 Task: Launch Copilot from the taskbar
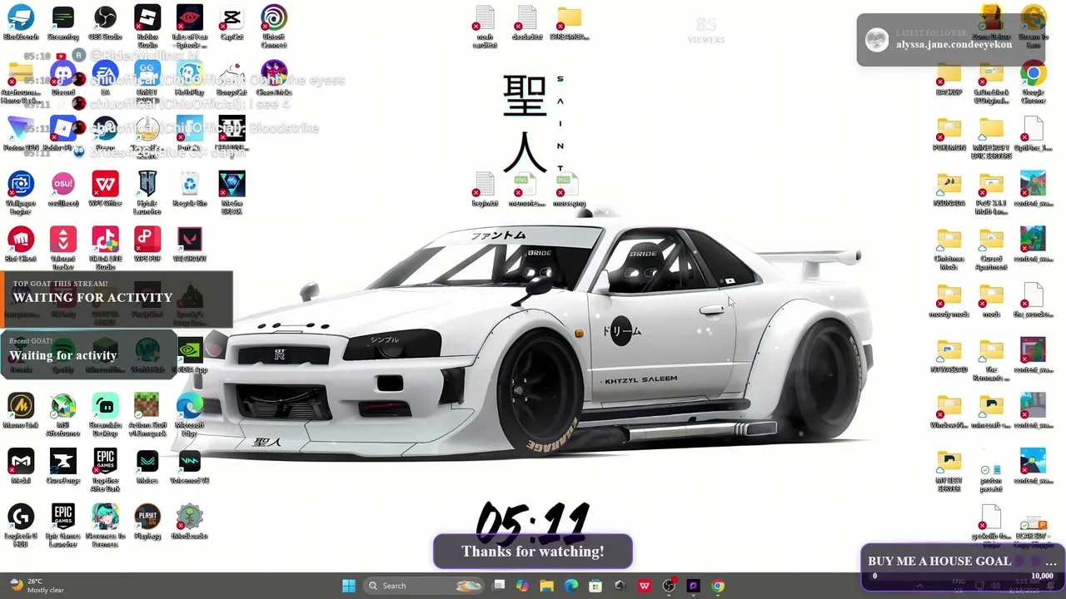(522, 586)
